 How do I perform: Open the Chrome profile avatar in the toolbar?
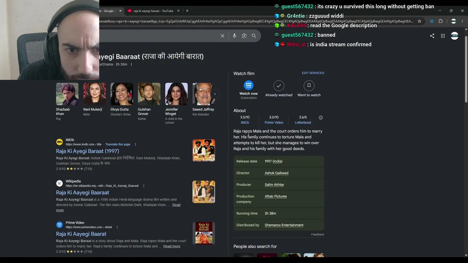tap(454, 21)
